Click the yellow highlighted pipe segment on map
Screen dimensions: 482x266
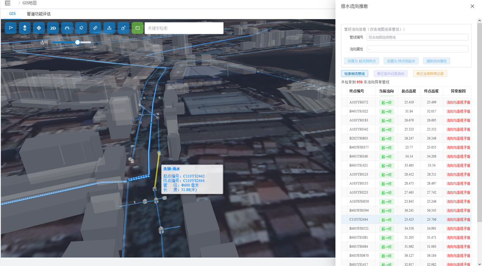tap(157, 170)
